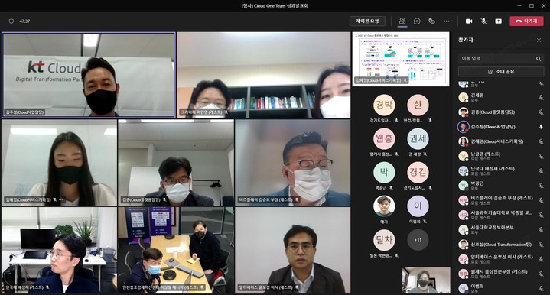The width and height of the screenshot is (550, 295).
Task: Toggle the muted microphone button
Action: 483,21
